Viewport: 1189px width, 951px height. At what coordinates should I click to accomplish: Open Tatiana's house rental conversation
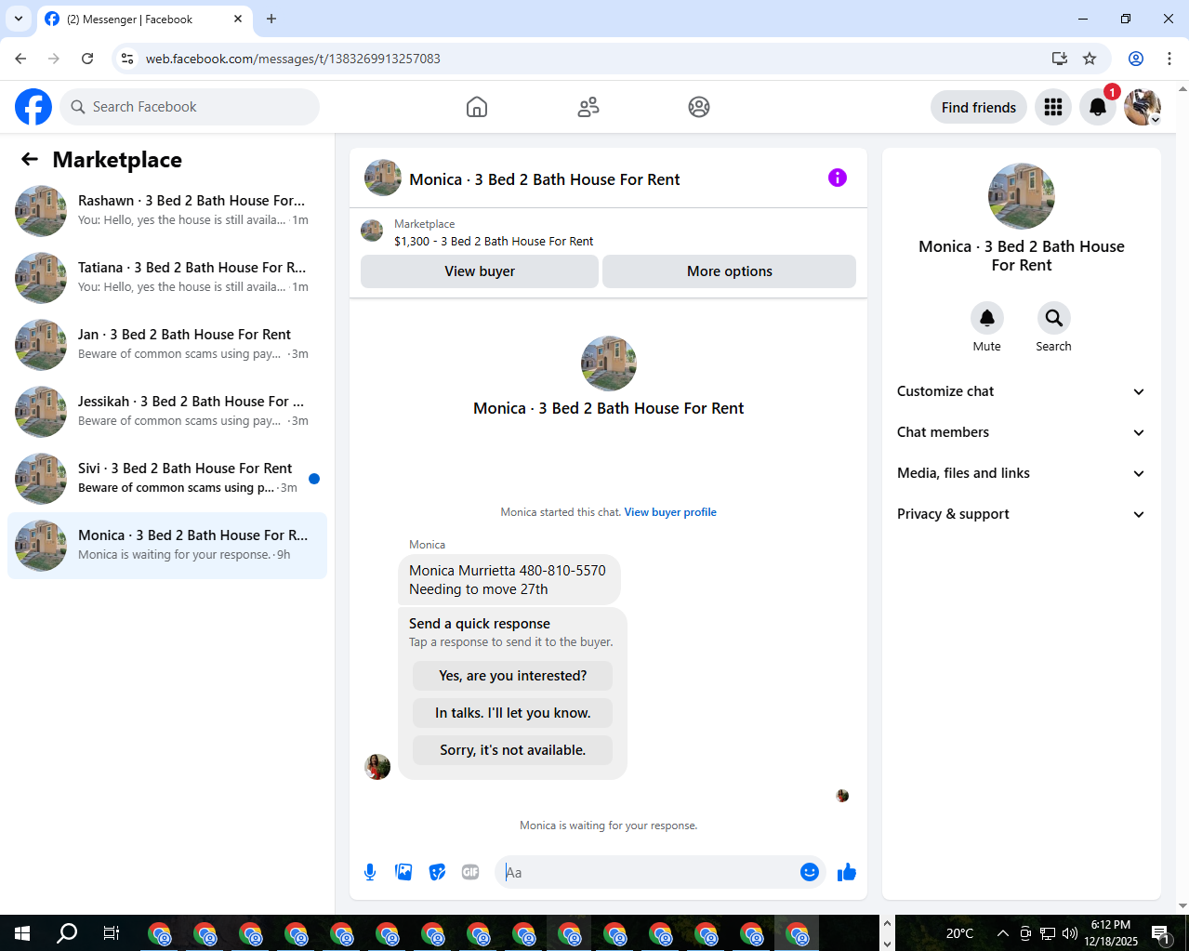(167, 277)
